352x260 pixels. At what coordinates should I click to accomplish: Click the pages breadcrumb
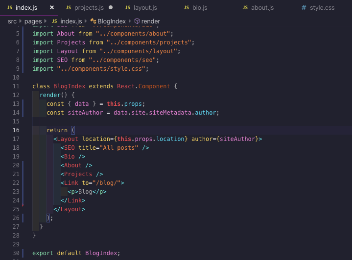coord(33,21)
